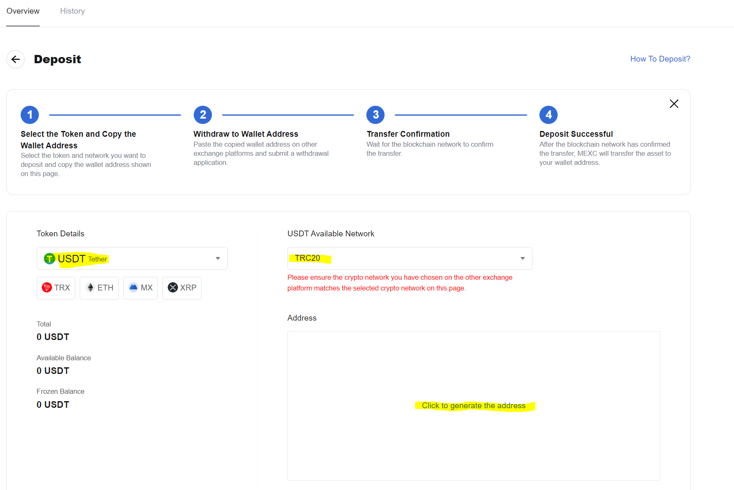This screenshot has height=490, width=734.
Task: Click the Transfer Confirmation heading
Action: (x=408, y=134)
